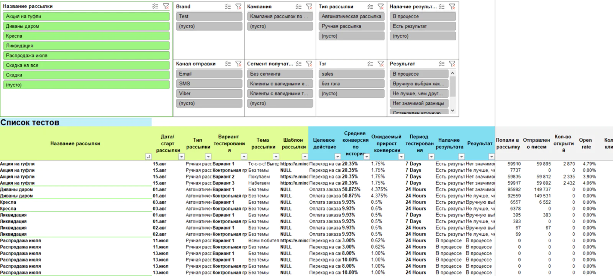The image size is (613, 276).
Task: Toggle Скидка на все slicer item
Action: point(86,65)
